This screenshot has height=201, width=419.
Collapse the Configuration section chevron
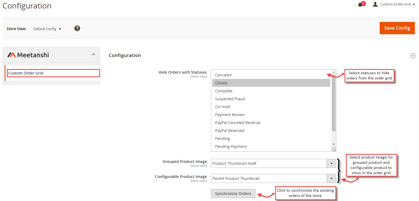(413, 56)
